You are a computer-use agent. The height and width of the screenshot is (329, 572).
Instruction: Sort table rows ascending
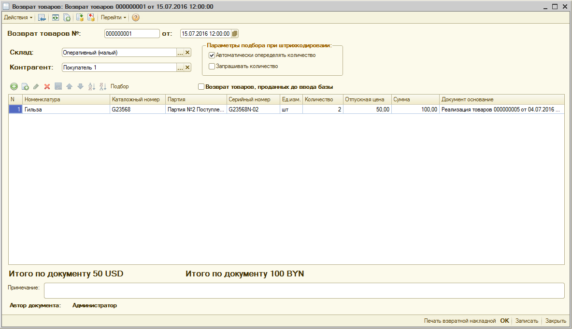92,87
